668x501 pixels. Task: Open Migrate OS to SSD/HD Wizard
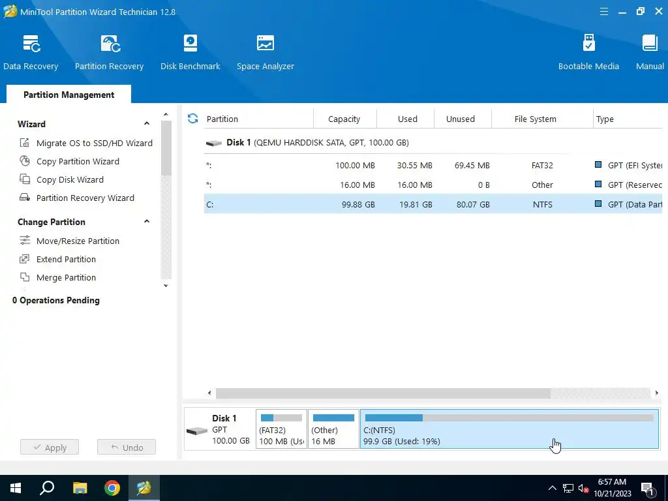pos(94,143)
